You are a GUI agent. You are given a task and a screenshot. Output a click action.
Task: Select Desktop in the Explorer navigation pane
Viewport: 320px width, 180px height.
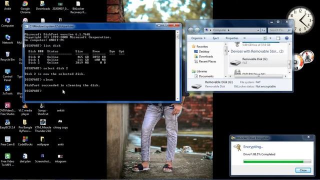pos(201,51)
